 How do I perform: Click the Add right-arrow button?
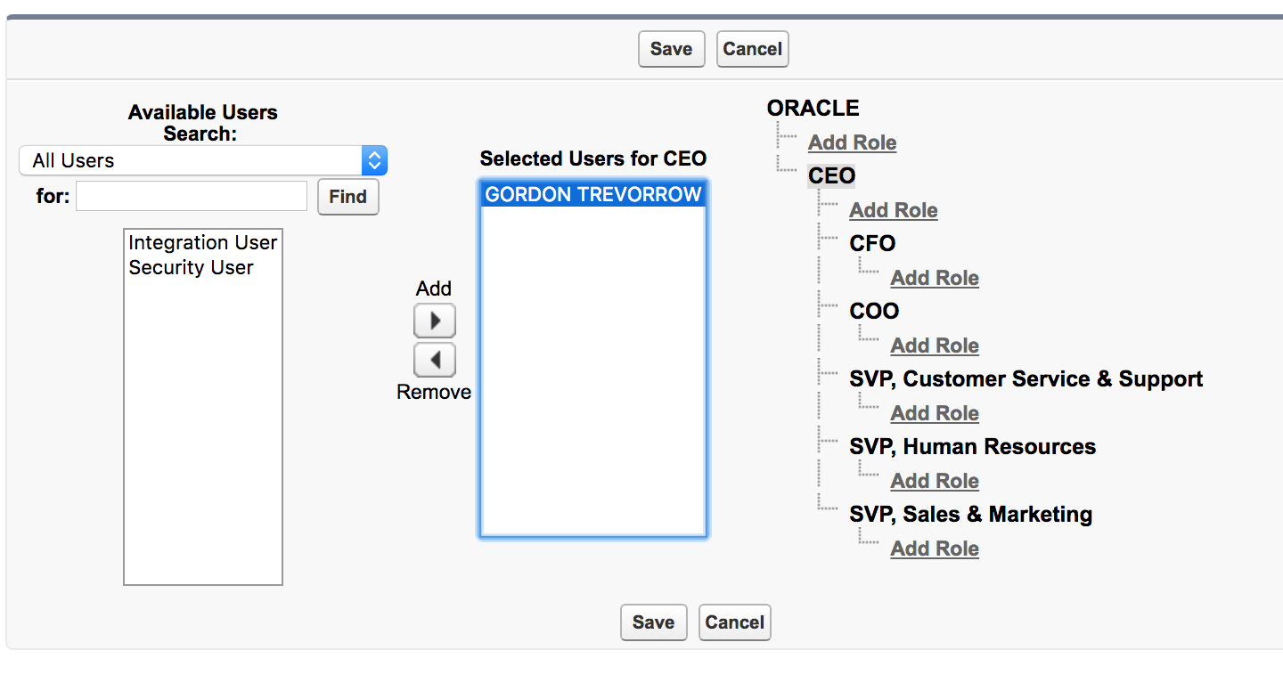[x=435, y=321]
